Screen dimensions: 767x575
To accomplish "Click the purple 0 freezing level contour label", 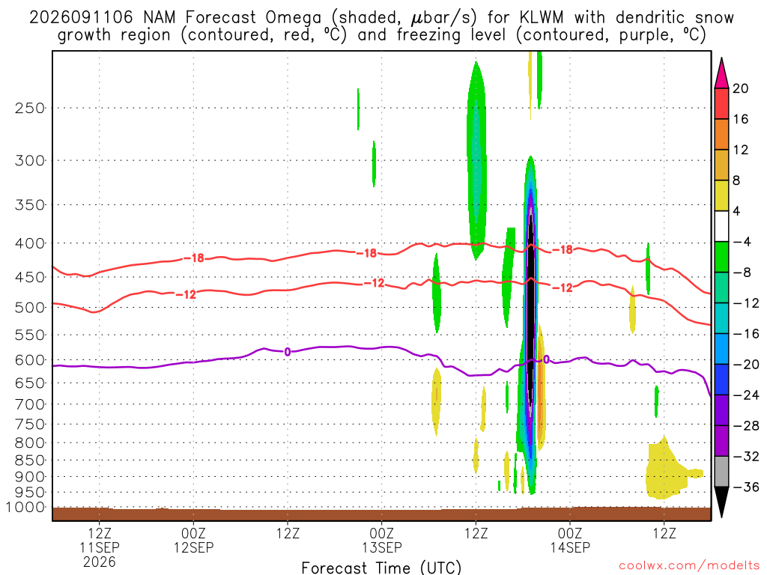I will [x=287, y=352].
